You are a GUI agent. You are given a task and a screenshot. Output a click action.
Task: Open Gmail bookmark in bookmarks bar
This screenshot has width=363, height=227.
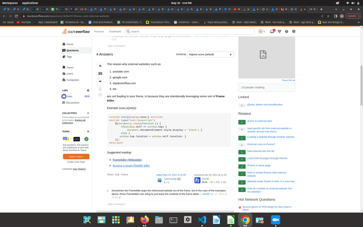click(x=8, y=22)
